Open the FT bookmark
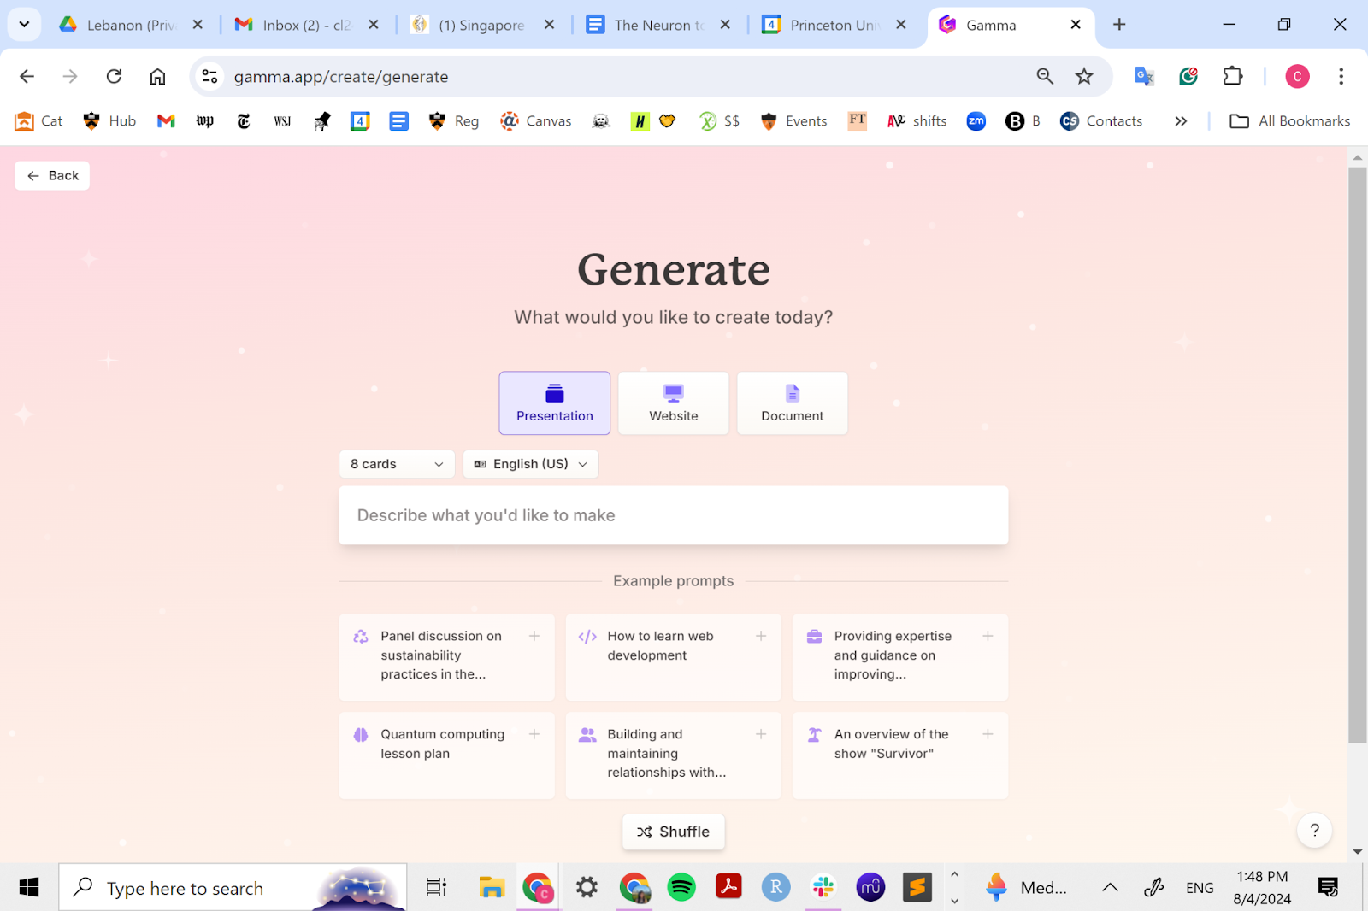The image size is (1368, 911). point(858,120)
